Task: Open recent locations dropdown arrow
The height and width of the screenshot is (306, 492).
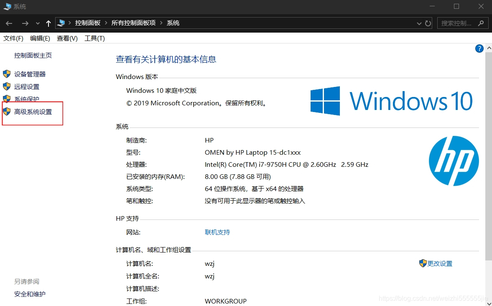Action: (x=38, y=23)
